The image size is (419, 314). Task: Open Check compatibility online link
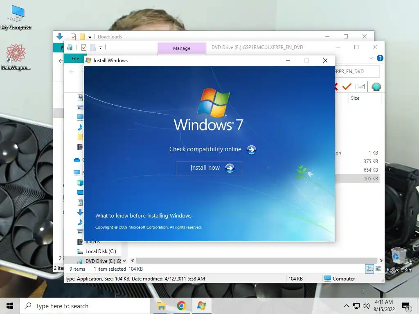(205, 149)
